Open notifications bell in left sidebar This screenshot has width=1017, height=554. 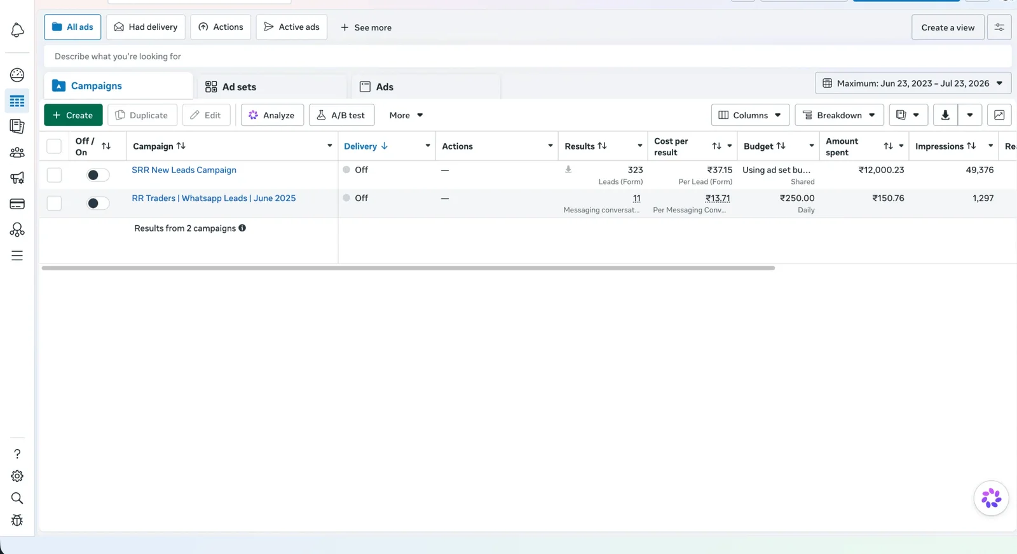pyautogui.click(x=17, y=30)
